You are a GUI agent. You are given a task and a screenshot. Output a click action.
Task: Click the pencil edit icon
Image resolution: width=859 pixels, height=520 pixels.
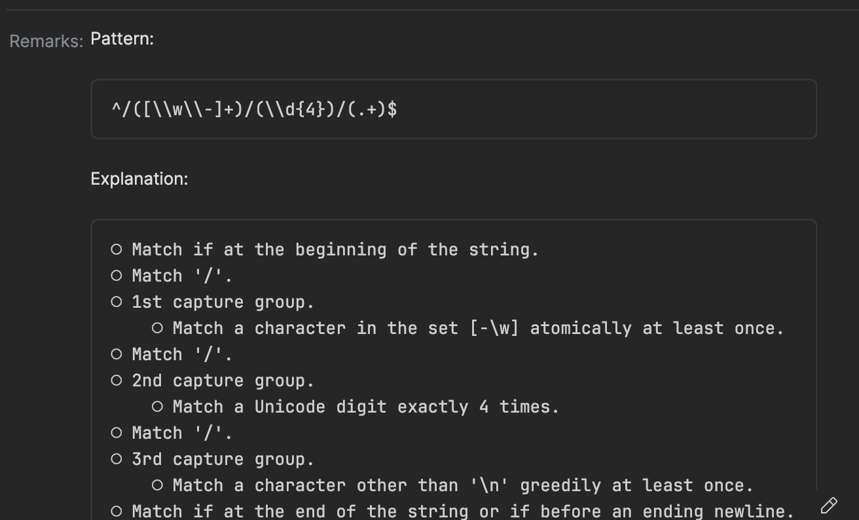pyautogui.click(x=829, y=506)
